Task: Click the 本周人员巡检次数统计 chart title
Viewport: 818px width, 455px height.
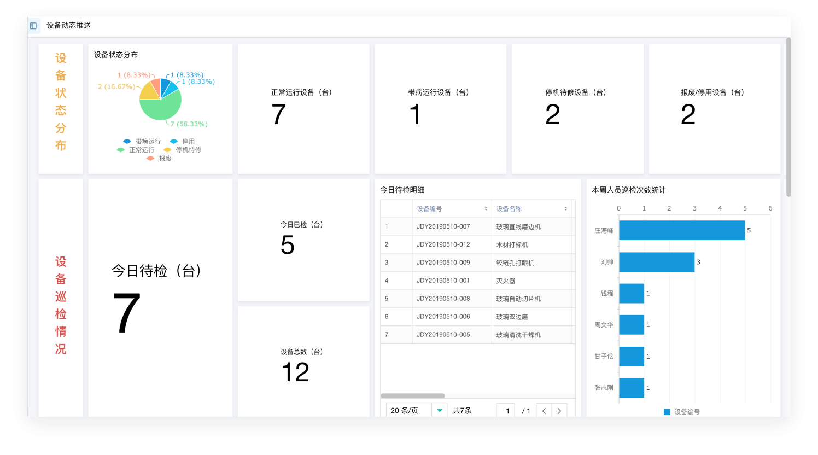Action: (629, 190)
